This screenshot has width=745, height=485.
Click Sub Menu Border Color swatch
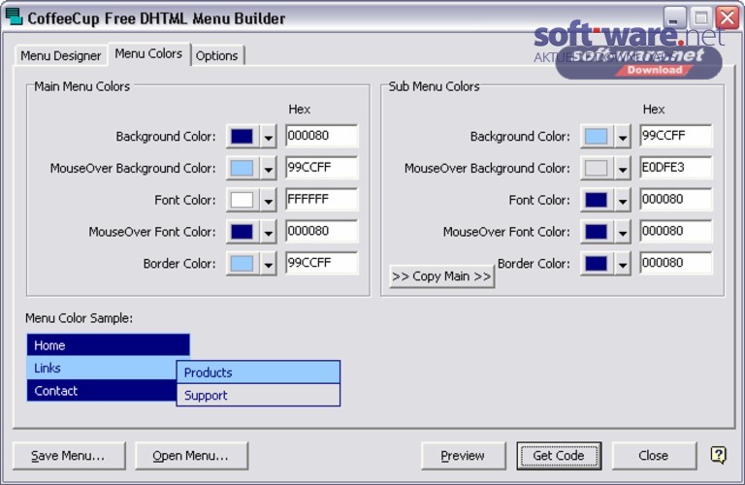click(x=596, y=264)
